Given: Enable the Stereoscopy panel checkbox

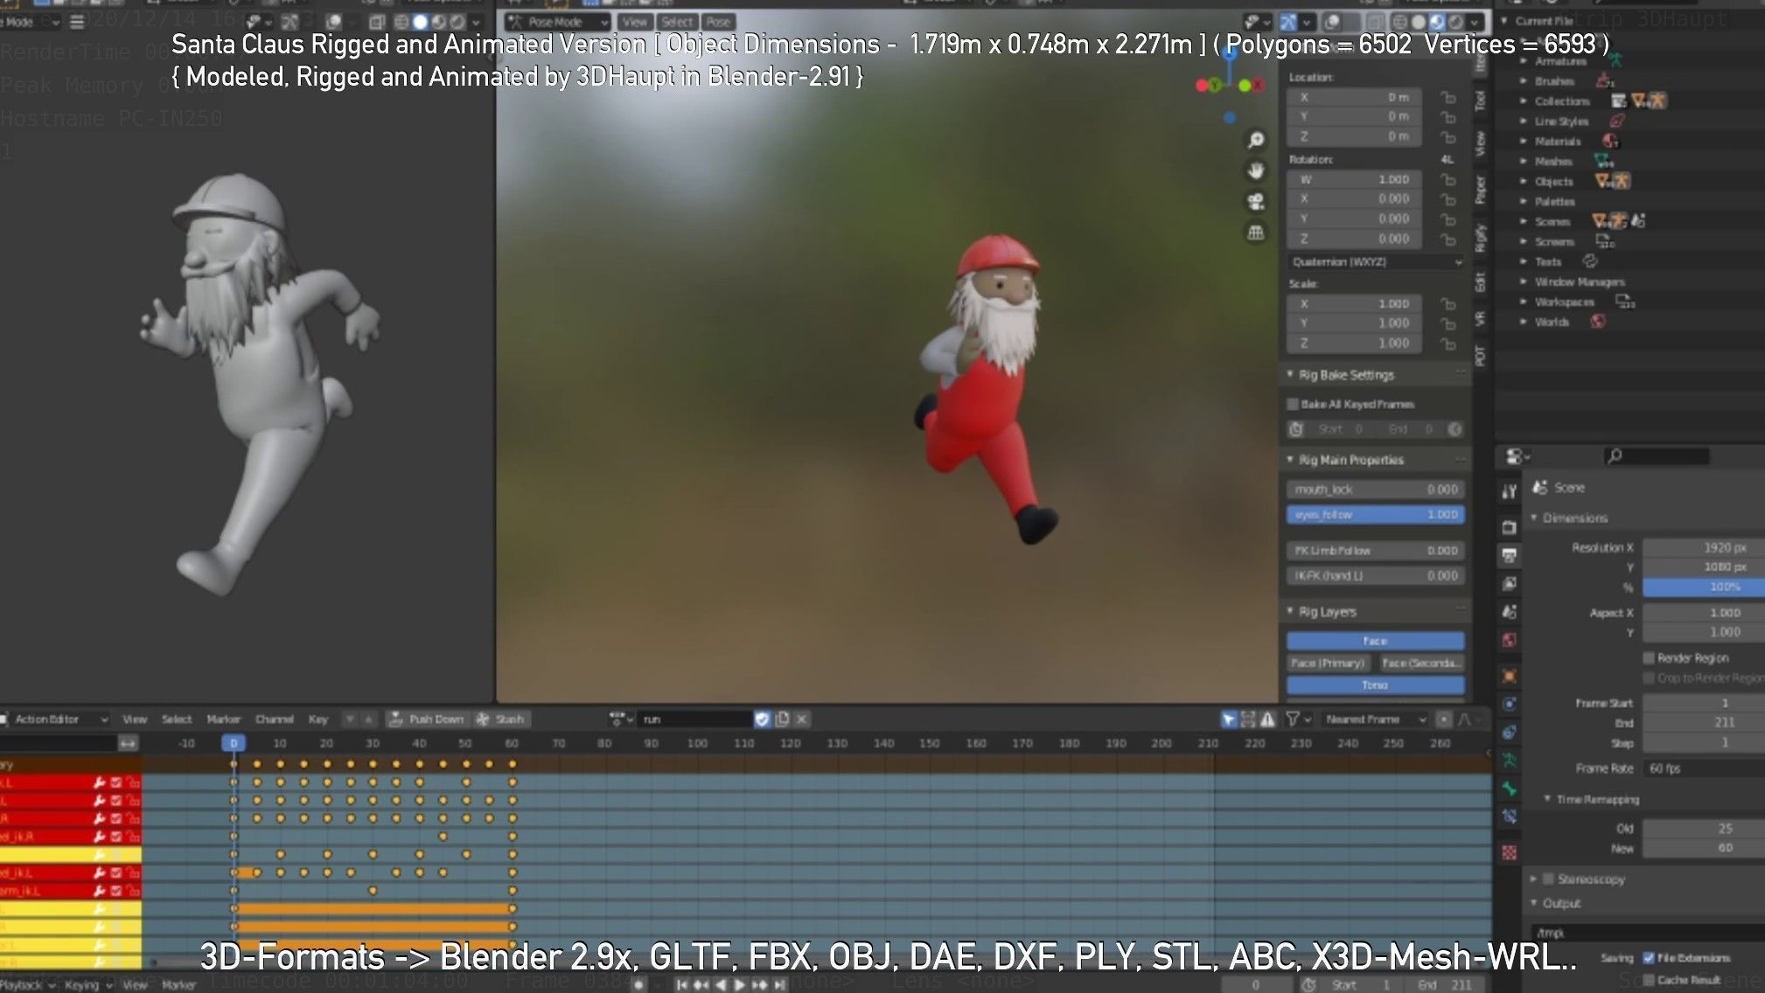Looking at the screenshot, I should pyautogui.click(x=1548, y=878).
